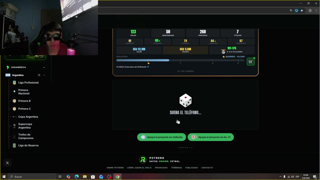Screen dimensions: 320x180
Task: Open the Chrome three-dot menu
Action: (x=316, y=10)
